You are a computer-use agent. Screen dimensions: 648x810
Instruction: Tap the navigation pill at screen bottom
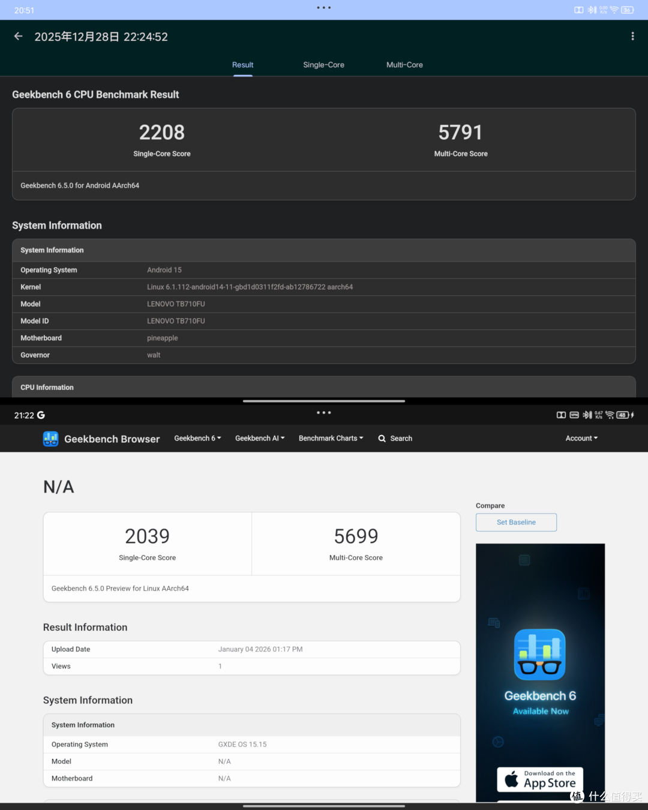point(324,806)
